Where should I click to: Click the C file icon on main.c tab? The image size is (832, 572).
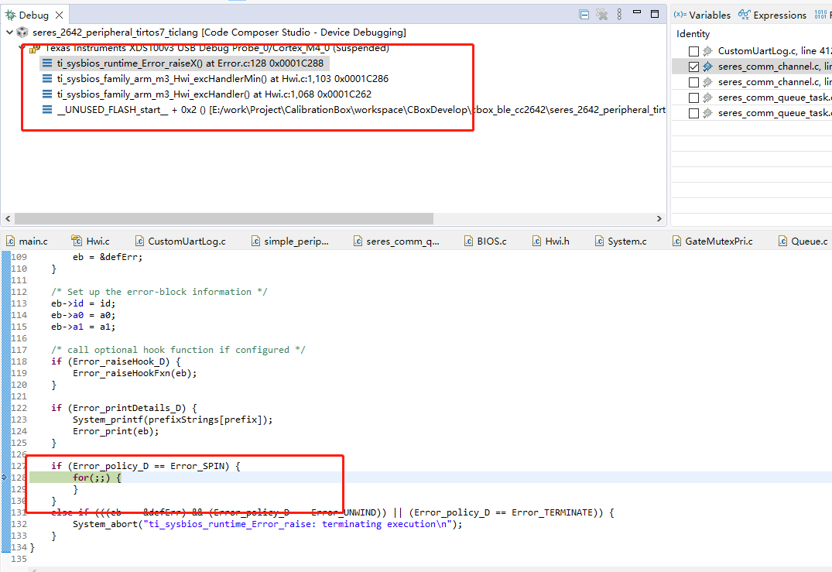(11, 241)
